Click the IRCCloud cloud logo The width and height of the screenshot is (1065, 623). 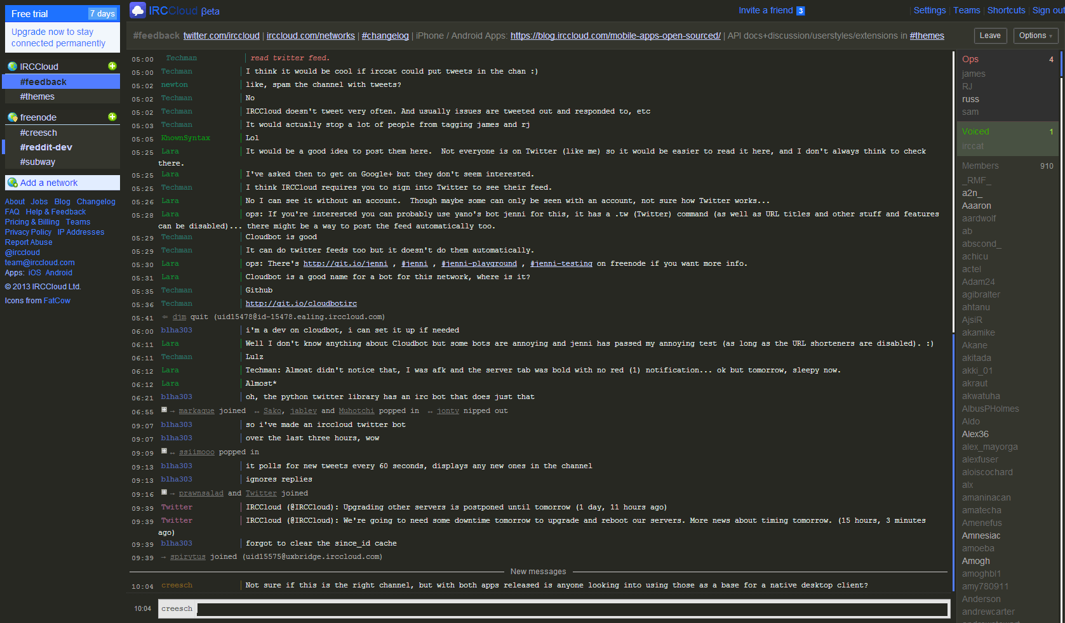137,10
